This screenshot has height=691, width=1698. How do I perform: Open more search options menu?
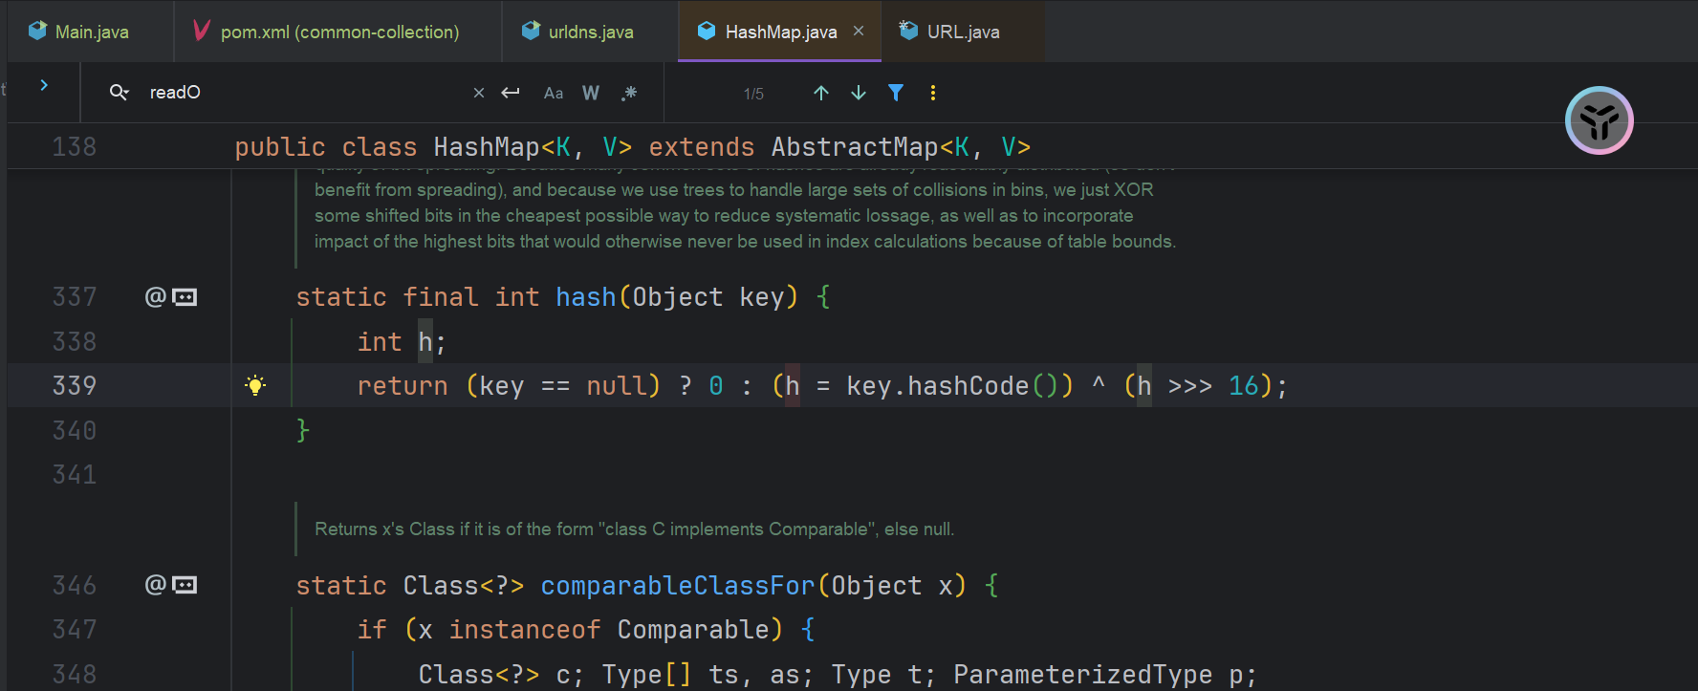pyautogui.click(x=933, y=93)
